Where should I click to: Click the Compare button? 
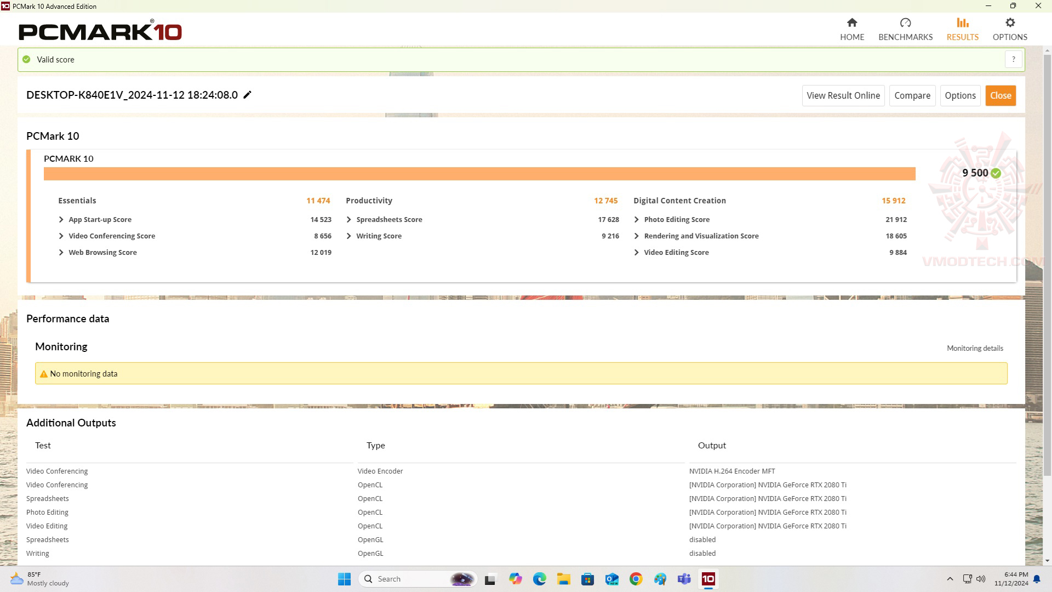coord(912,95)
